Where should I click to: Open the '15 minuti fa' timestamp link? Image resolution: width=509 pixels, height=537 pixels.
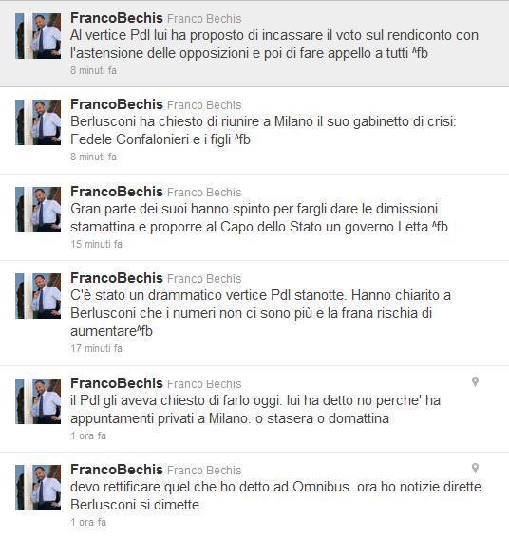[x=96, y=244]
